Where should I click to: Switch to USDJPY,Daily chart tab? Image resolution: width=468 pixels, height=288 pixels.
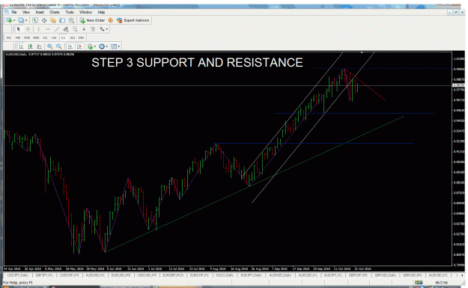18,275
